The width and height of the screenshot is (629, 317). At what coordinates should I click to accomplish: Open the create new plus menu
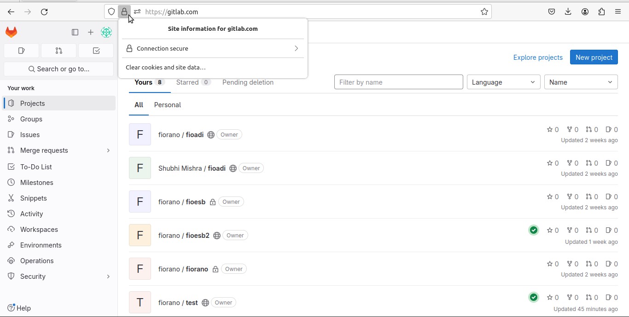(91, 32)
